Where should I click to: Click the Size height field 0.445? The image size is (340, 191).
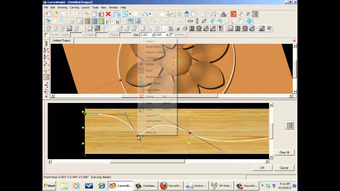160,35
